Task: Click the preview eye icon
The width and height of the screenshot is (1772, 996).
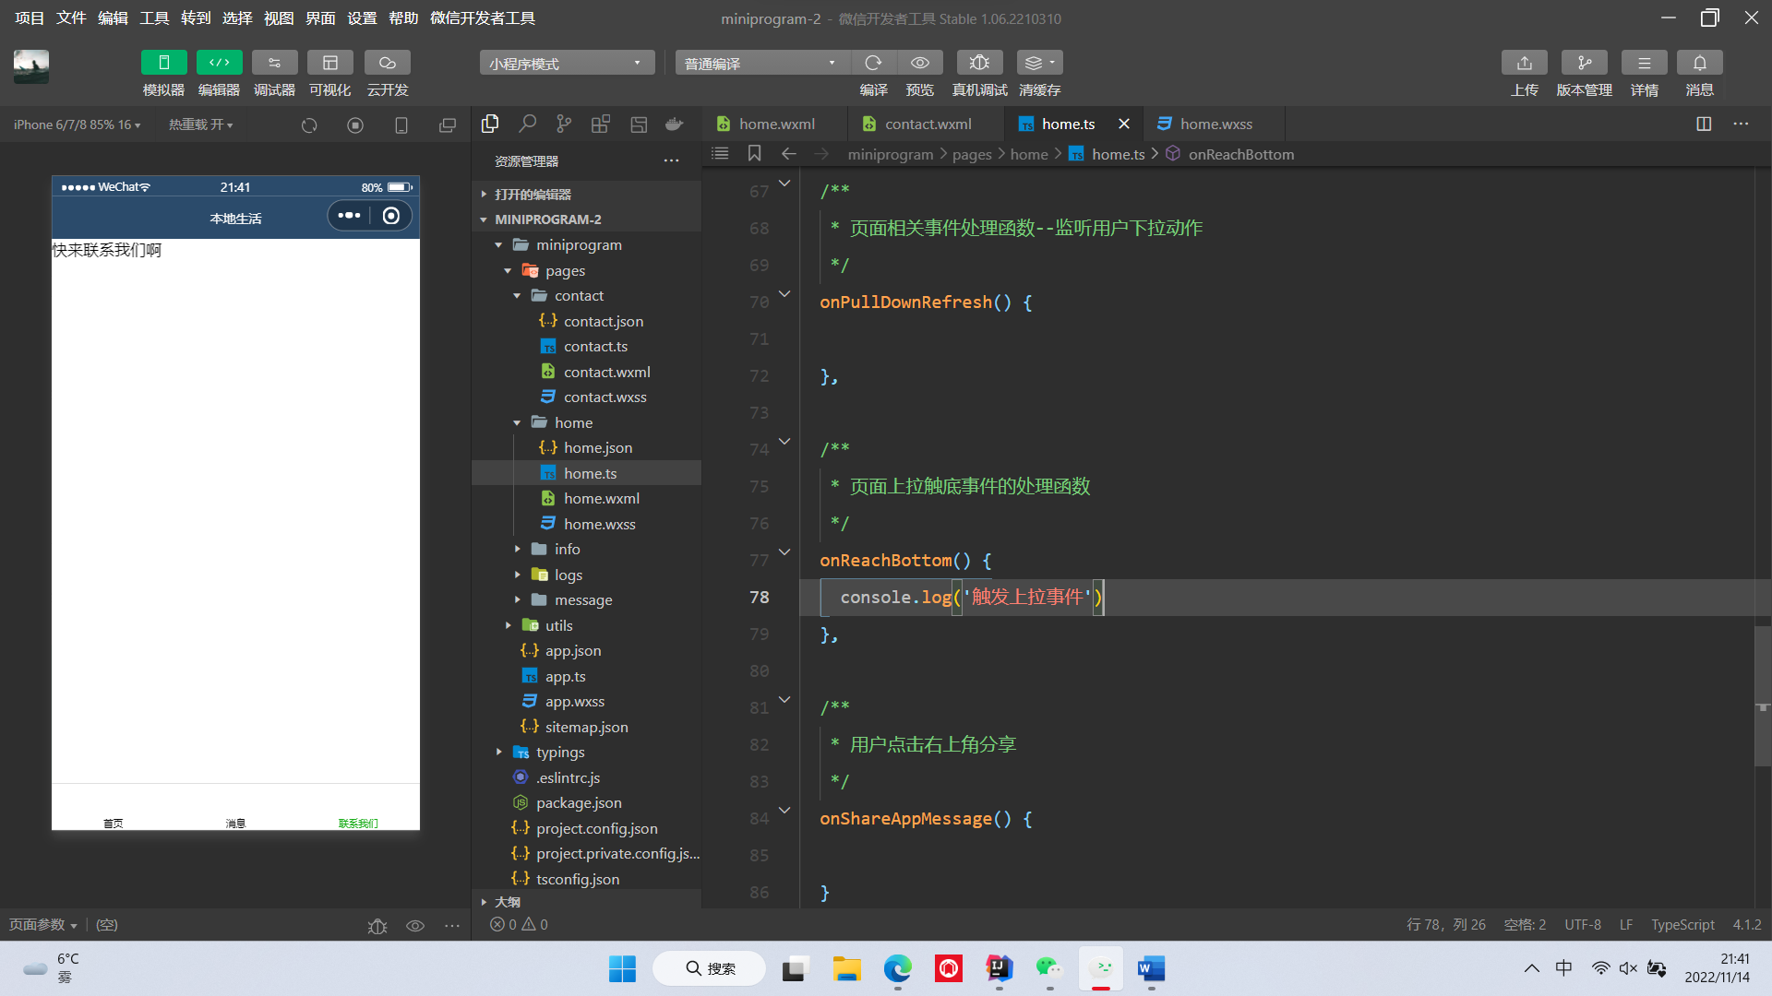Action: coord(919,63)
